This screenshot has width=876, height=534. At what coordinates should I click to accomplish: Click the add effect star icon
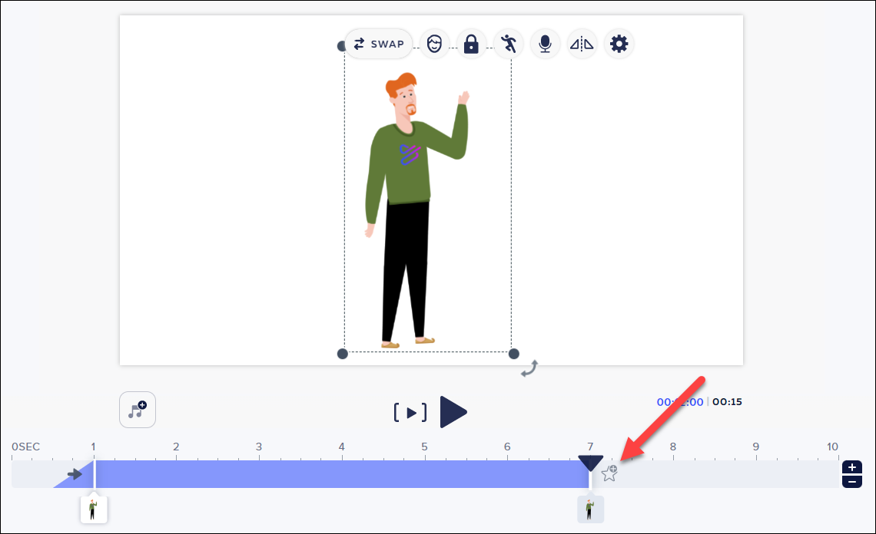(609, 473)
